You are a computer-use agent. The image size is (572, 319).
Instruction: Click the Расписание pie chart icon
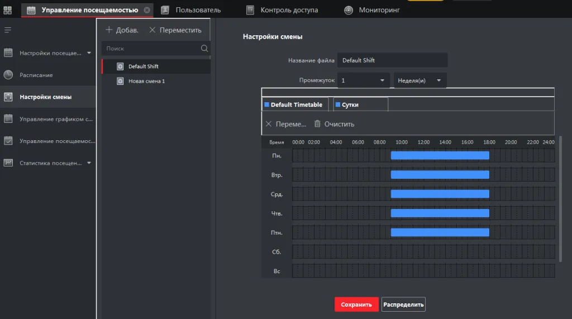click(8, 75)
